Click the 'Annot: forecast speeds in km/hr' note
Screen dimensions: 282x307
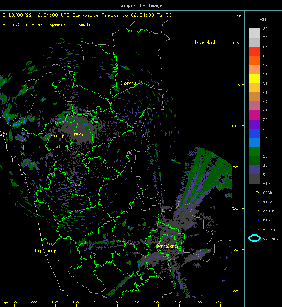coord(48,24)
